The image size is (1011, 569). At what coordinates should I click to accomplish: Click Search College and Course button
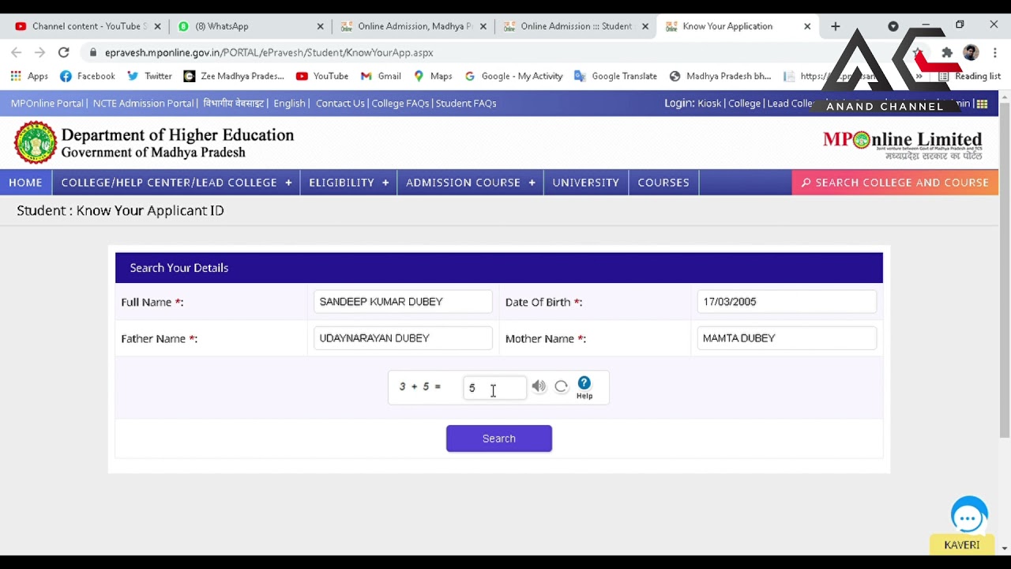click(x=895, y=183)
